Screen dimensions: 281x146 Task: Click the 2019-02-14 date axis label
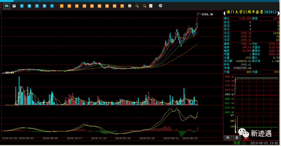click(x=123, y=138)
